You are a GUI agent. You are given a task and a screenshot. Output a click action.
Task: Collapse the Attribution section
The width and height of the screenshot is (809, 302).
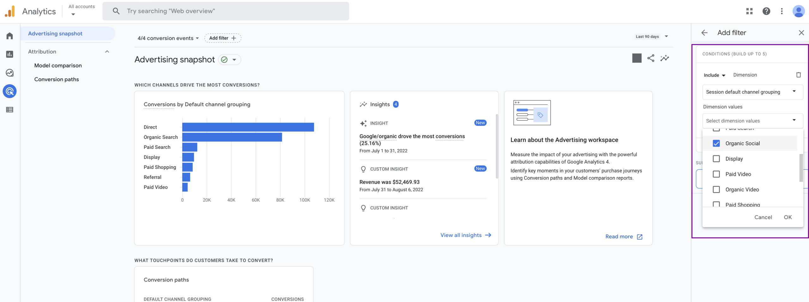107,51
